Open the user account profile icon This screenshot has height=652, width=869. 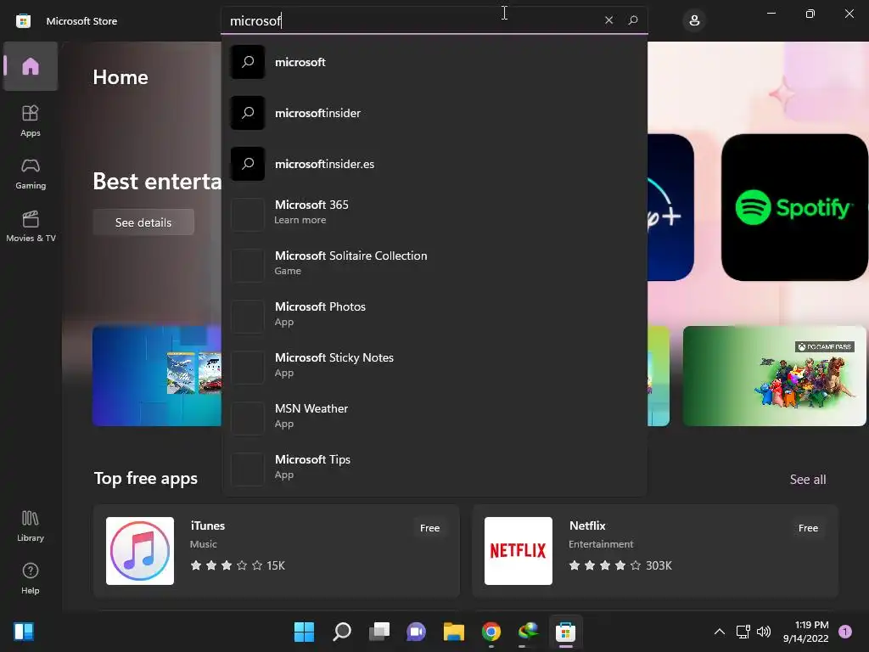click(x=694, y=21)
